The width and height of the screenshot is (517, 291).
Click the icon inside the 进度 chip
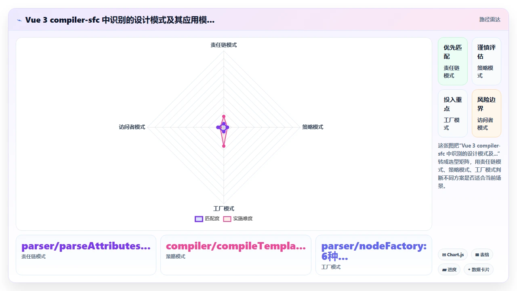point(444,270)
